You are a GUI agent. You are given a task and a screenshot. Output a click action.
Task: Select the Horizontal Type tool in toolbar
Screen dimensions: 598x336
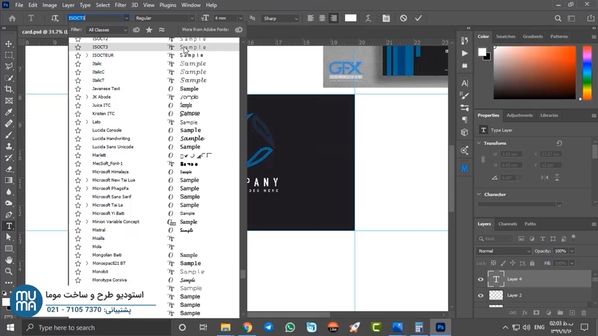pos(9,226)
